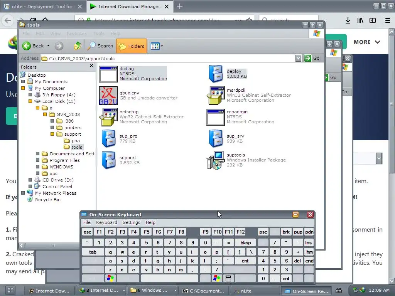Viewport: 395px width, 296px height.
Task: Expand 3½ Floppy (A:) node
Action: (30, 95)
